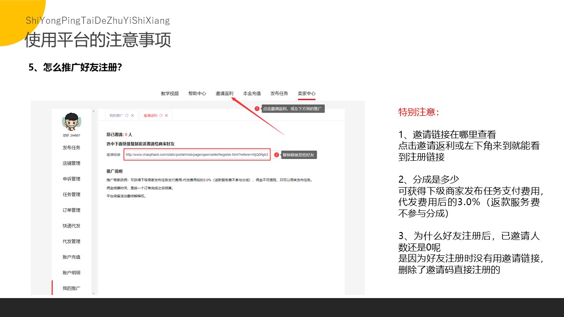The width and height of the screenshot is (564, 317).
Task: Go to 邀请返利 in the top navigation
Action: 224,93
